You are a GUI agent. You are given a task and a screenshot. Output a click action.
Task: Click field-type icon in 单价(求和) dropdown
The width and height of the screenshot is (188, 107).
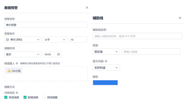click(7, 39)
